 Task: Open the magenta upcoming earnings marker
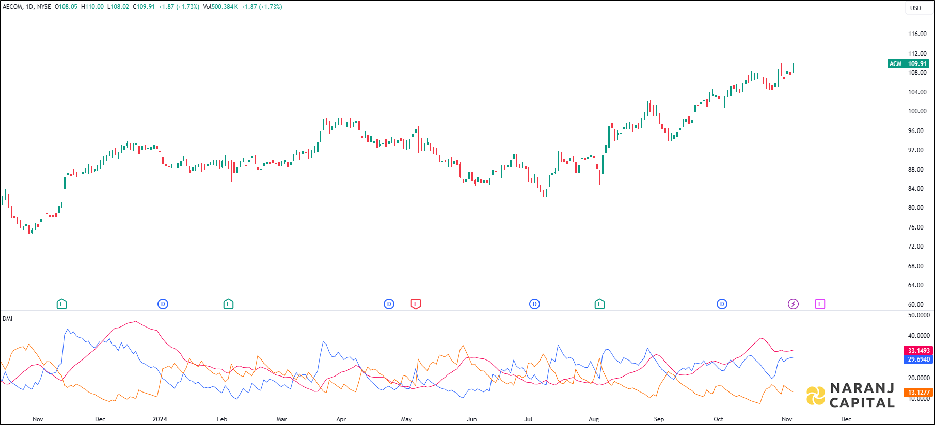coord(820,304)
